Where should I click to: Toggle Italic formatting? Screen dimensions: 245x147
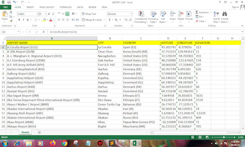(x=23, y=20)
